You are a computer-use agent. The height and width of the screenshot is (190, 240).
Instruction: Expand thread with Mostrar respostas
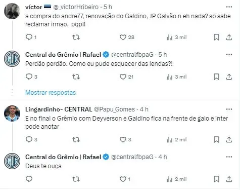click(x=51, y=93)
